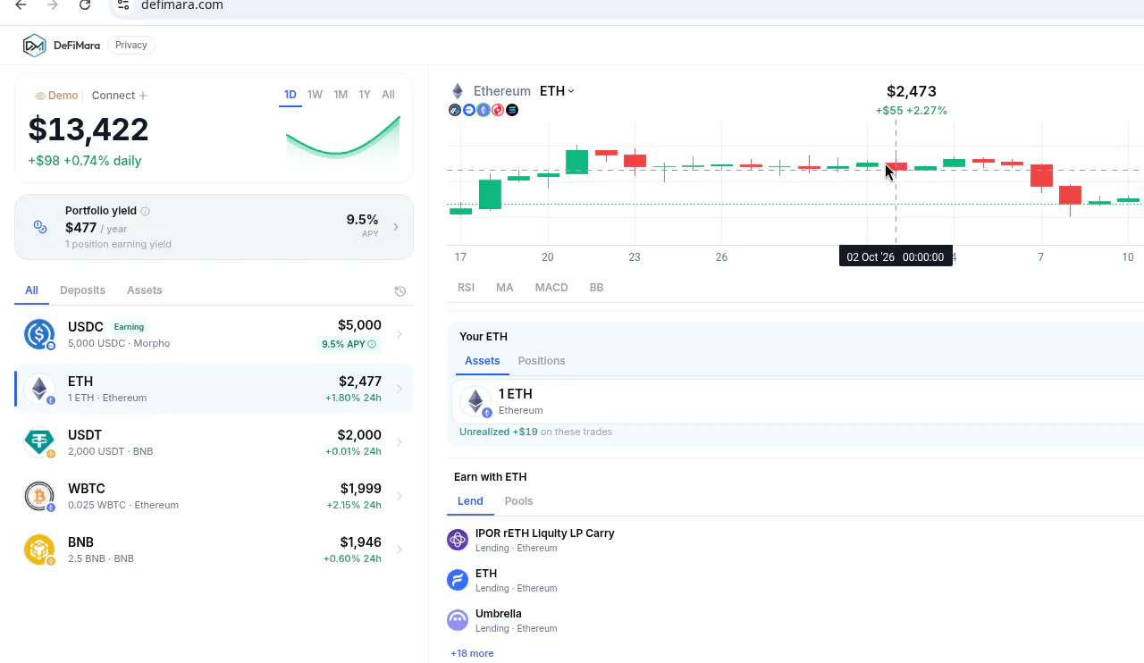Toggle the BB indicator
The height and width of the screenshot is (663, 1144).
click(596, 288)
